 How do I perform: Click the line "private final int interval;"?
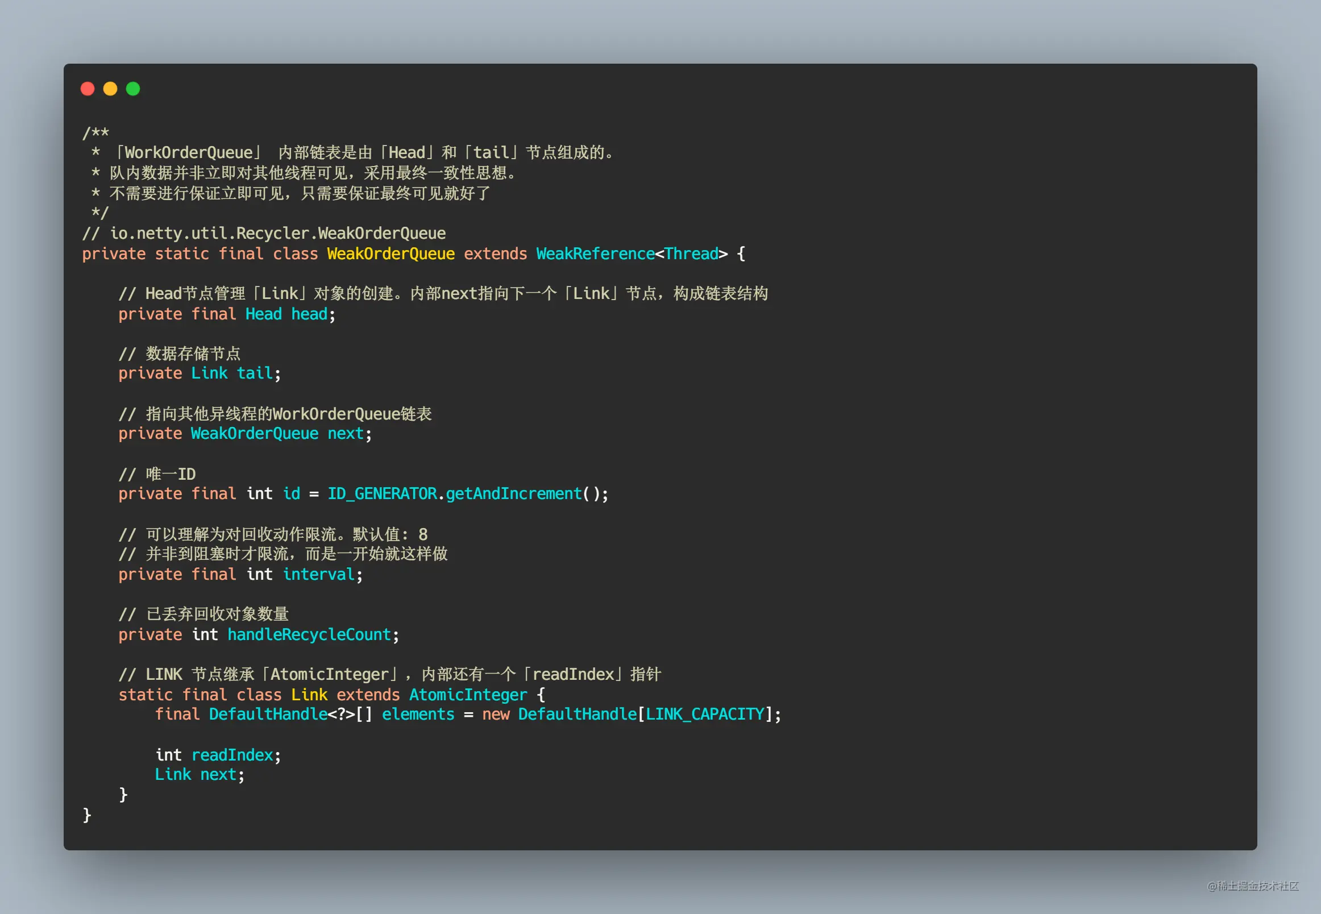pos(240,575)
